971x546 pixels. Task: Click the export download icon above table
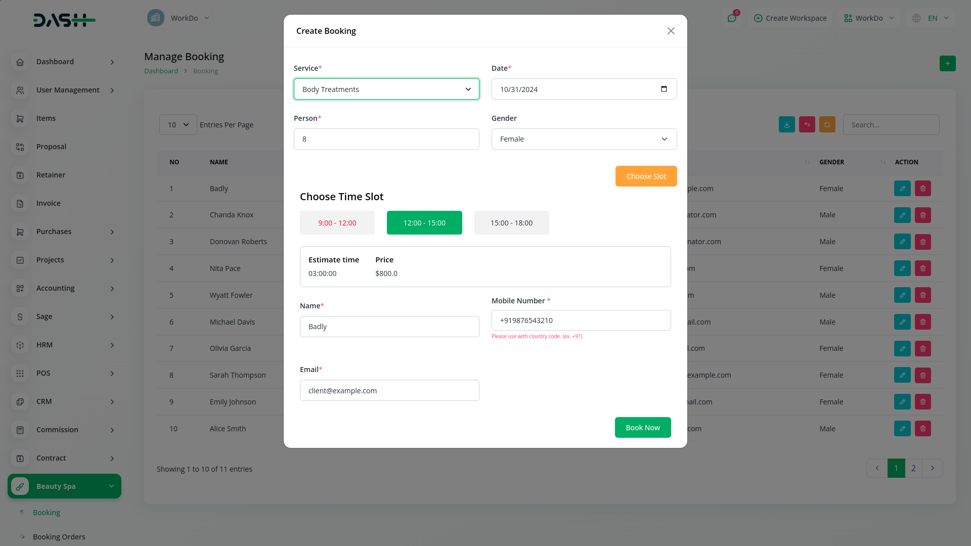[x=786, y=124]
